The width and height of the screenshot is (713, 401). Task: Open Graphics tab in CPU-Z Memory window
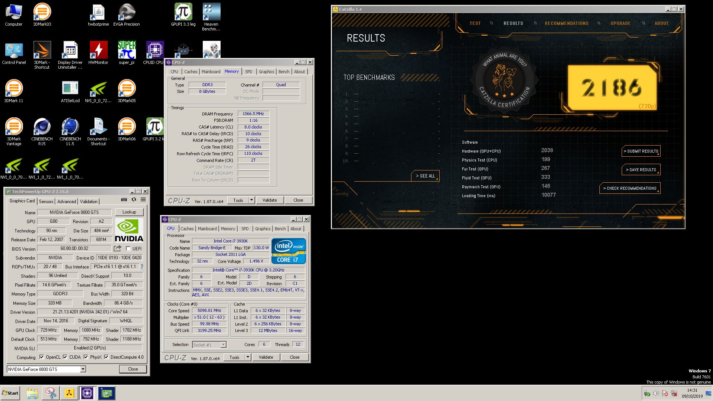tap(267, 72)
